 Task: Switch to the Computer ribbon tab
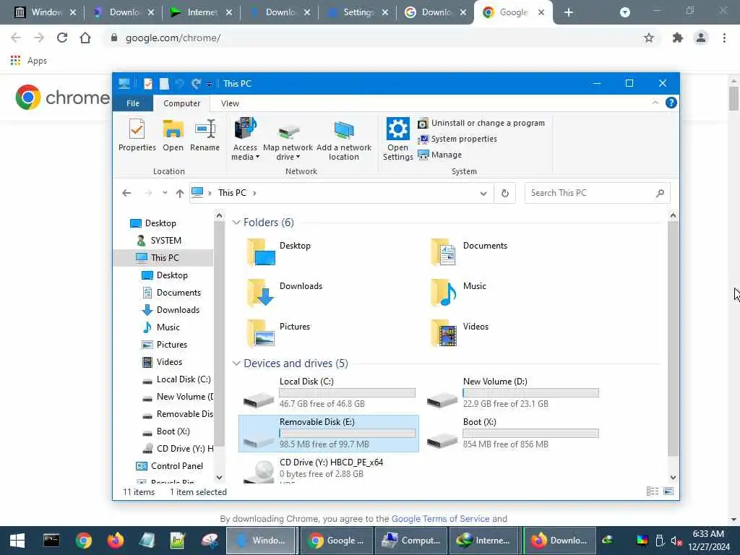[x=181, y=103]
